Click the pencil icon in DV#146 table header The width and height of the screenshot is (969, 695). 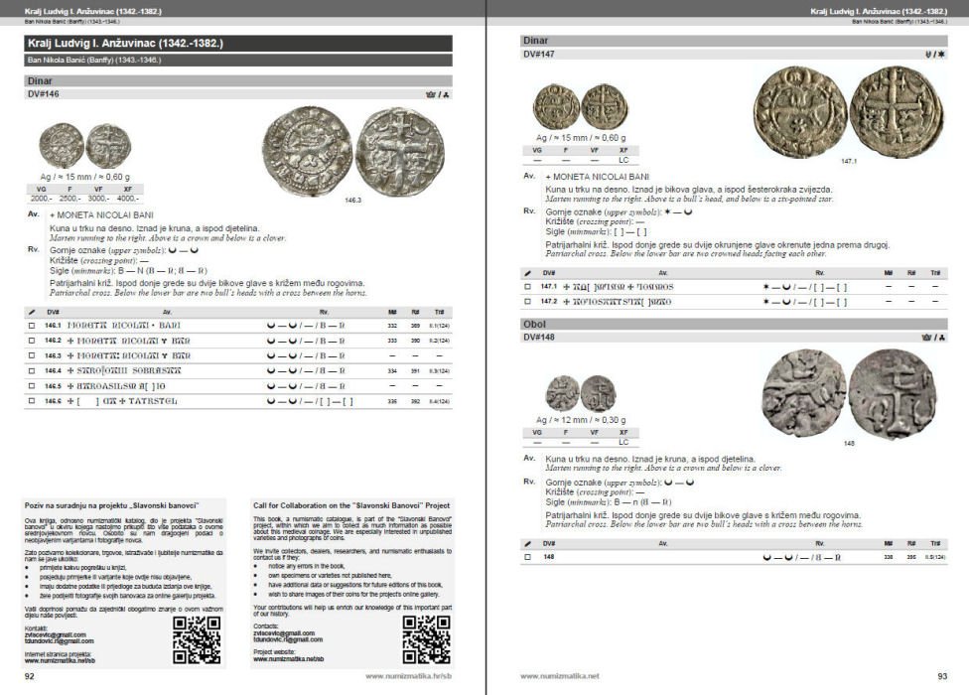click(32, 312)
